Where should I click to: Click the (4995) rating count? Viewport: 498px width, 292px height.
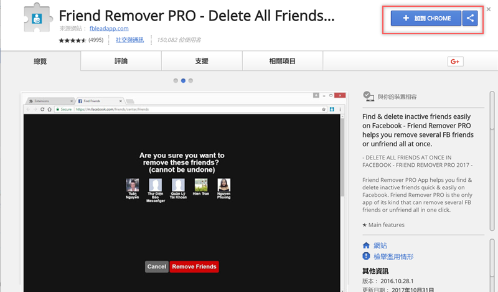(96, 40)
